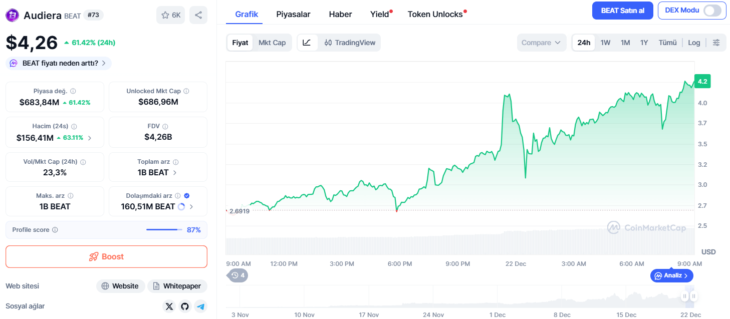Open the Haber tab
The width and height of the screenshot is (730, 319).
pyautogui.click(x=340, y=14)
